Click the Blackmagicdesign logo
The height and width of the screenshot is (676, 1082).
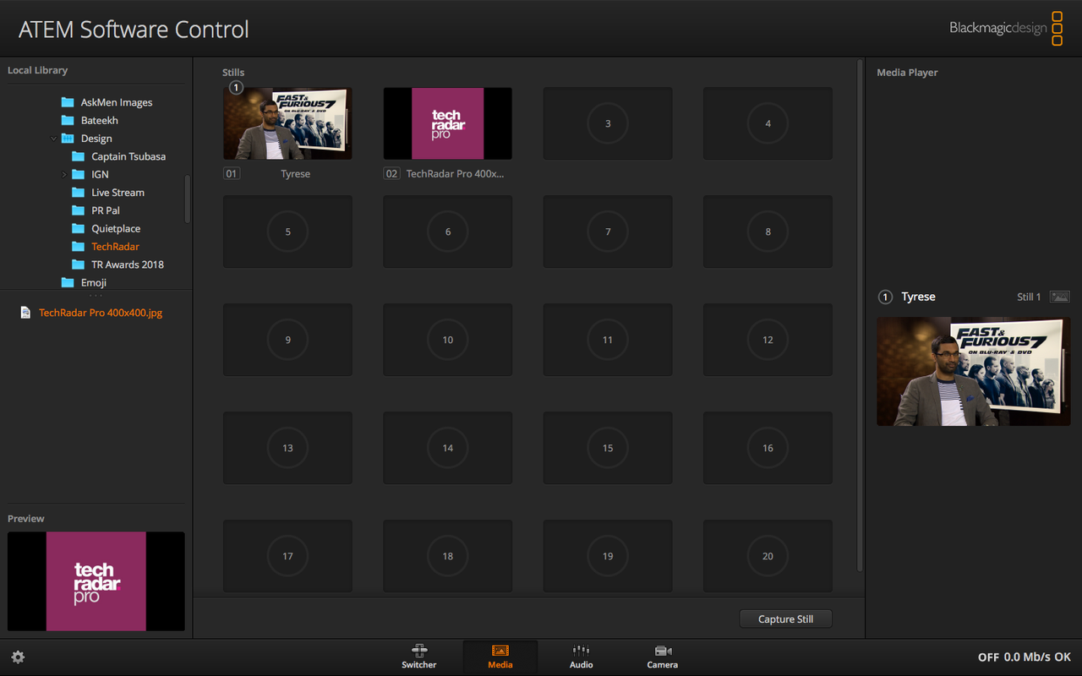(1006, 28)
